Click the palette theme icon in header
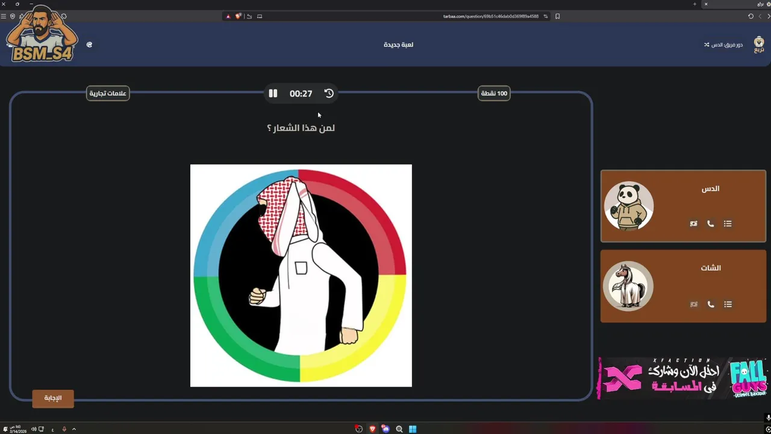Screen dimensions: 771x434 pyautogui.click(x=89, y=45)
